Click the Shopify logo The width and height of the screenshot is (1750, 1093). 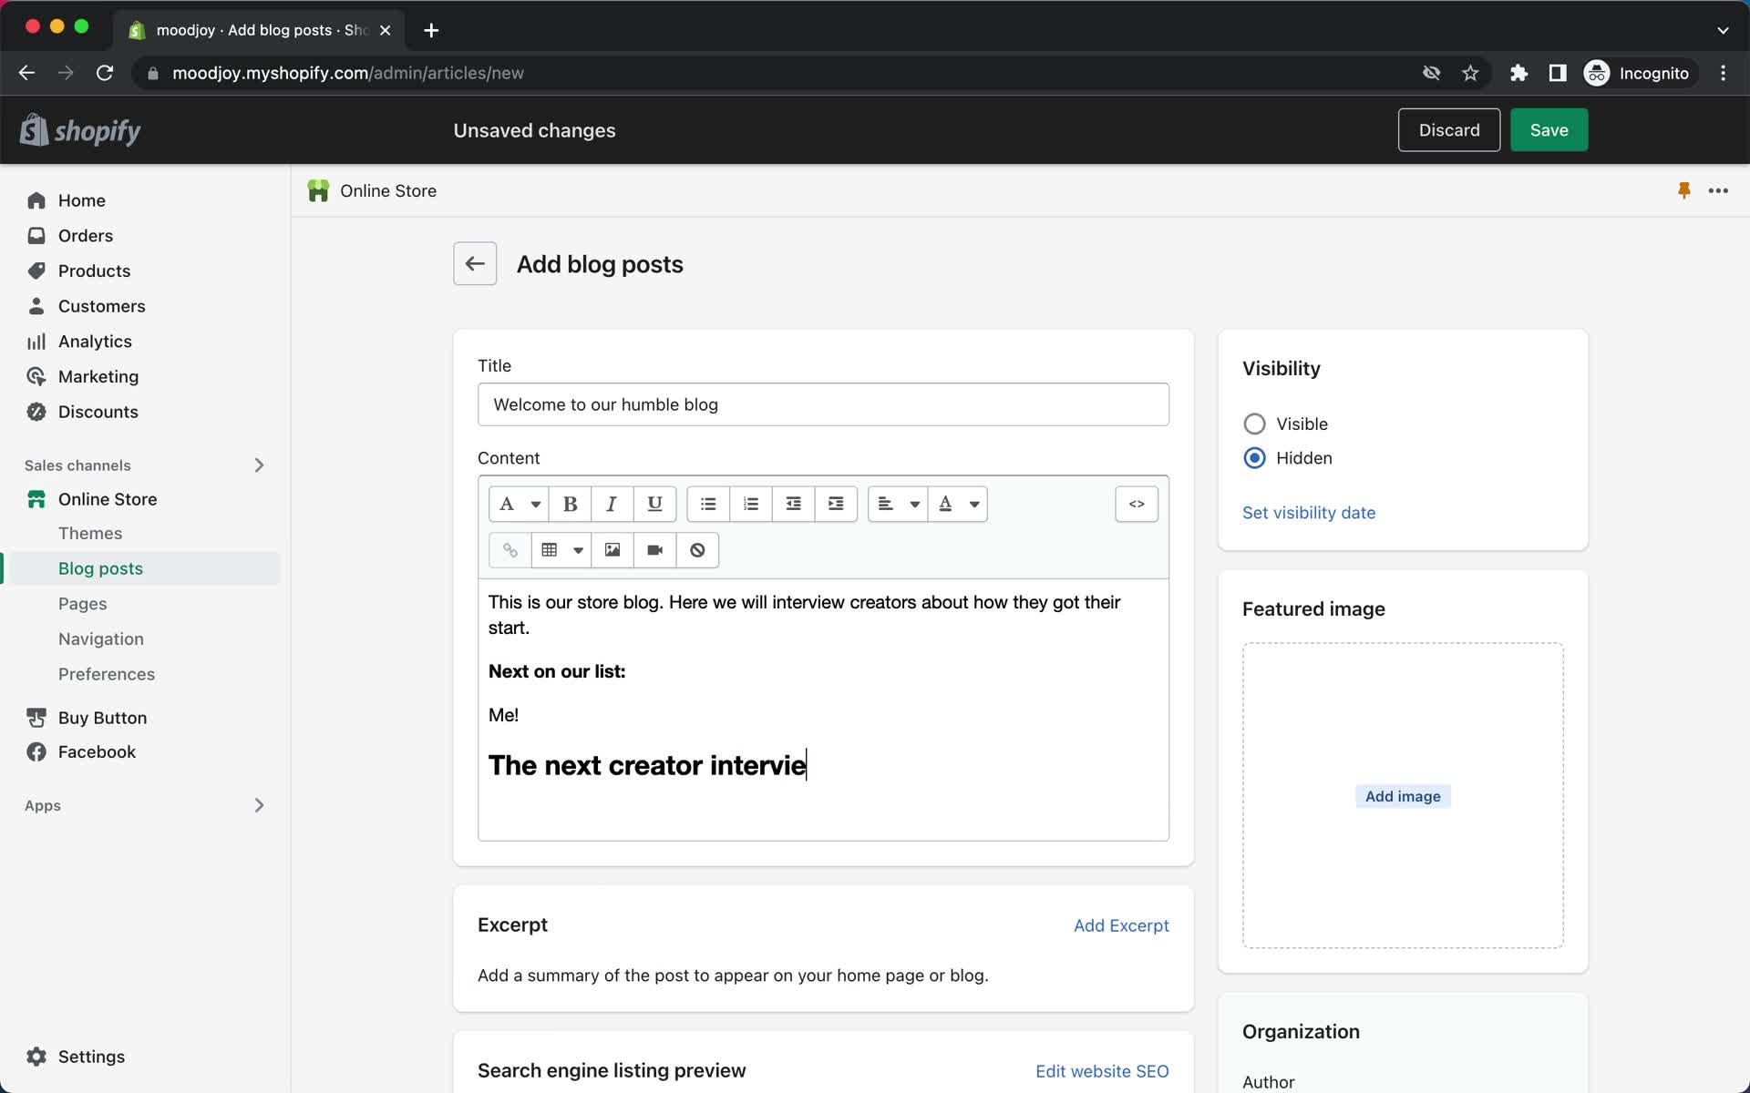point(80,130)
